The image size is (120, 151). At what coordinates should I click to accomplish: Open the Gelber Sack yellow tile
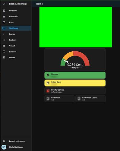(x=75, y=83)
